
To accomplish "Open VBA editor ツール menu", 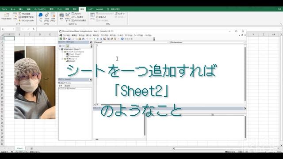I will tap(120, 35).
